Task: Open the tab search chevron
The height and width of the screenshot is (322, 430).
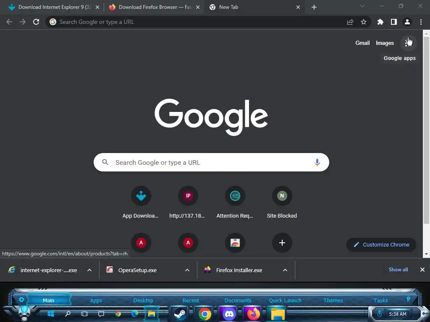Action: click(x=362, y=6)
